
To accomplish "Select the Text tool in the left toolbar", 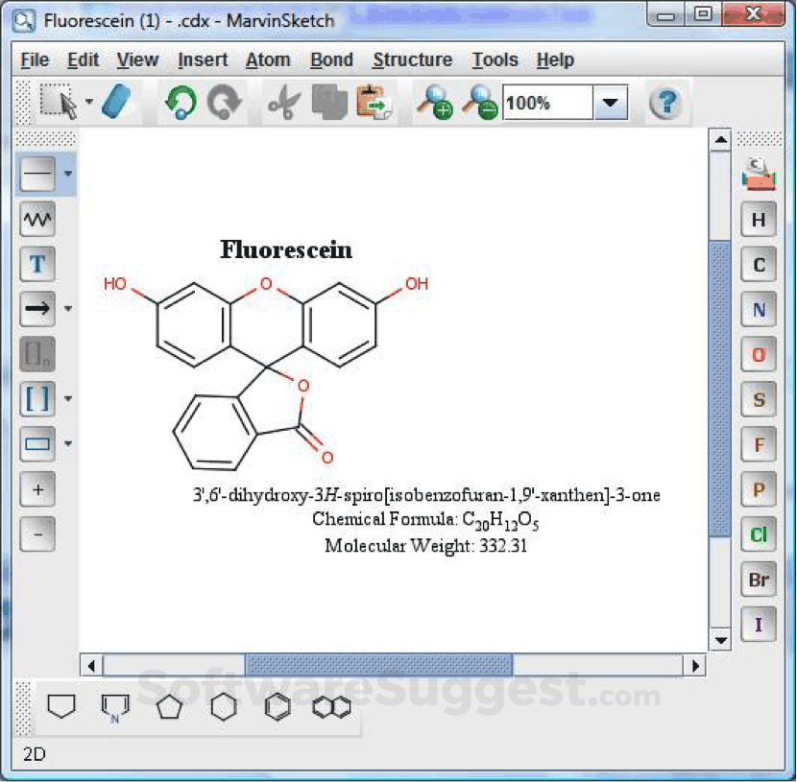I will (36, 264).
